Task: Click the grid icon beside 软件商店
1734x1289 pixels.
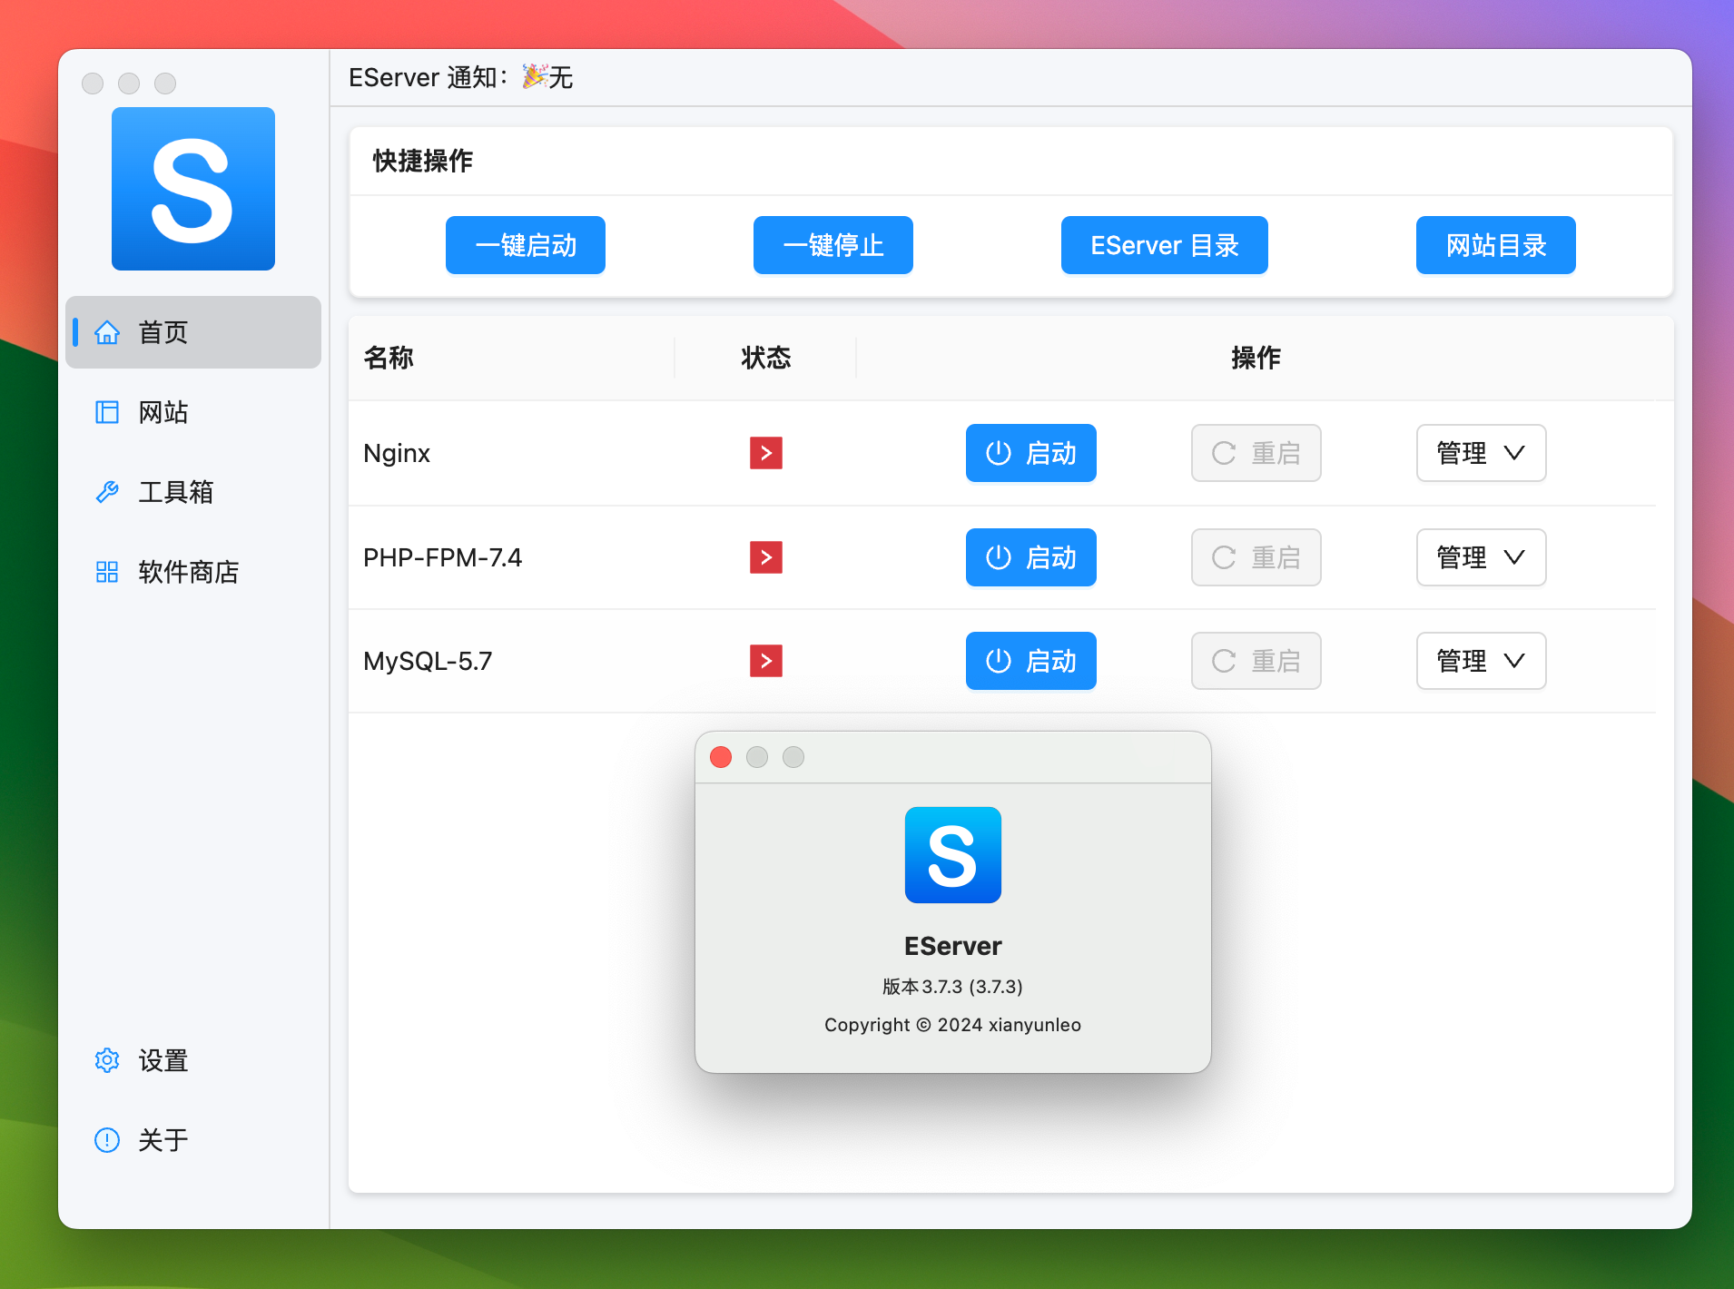Action: point(107,572)
